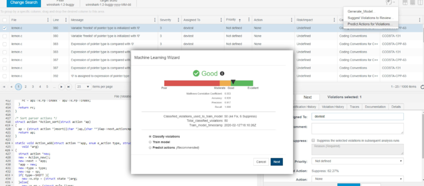The width and height of the screenshot is (424, 186).
Task: Go to first page of results
Action: coord(4,87)
